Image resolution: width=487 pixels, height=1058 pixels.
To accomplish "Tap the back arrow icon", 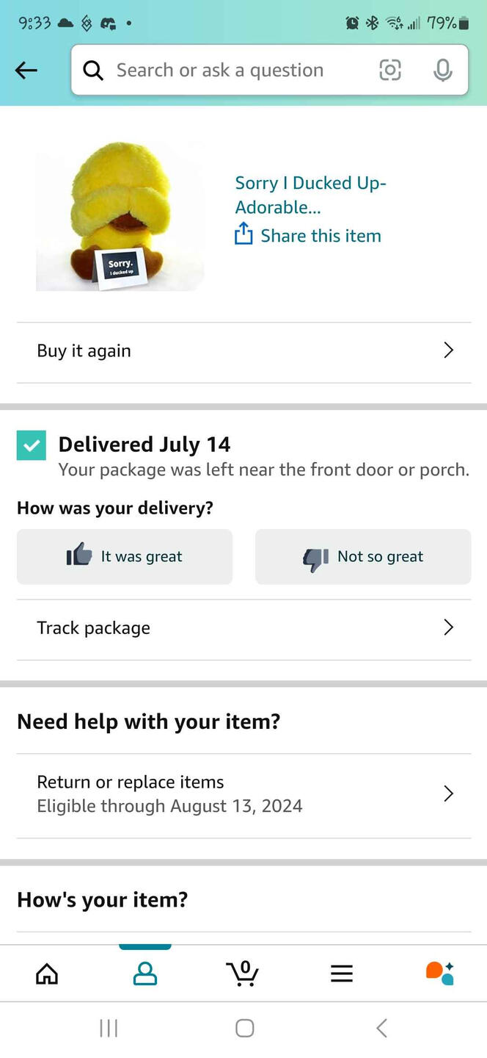I will 26,70.
